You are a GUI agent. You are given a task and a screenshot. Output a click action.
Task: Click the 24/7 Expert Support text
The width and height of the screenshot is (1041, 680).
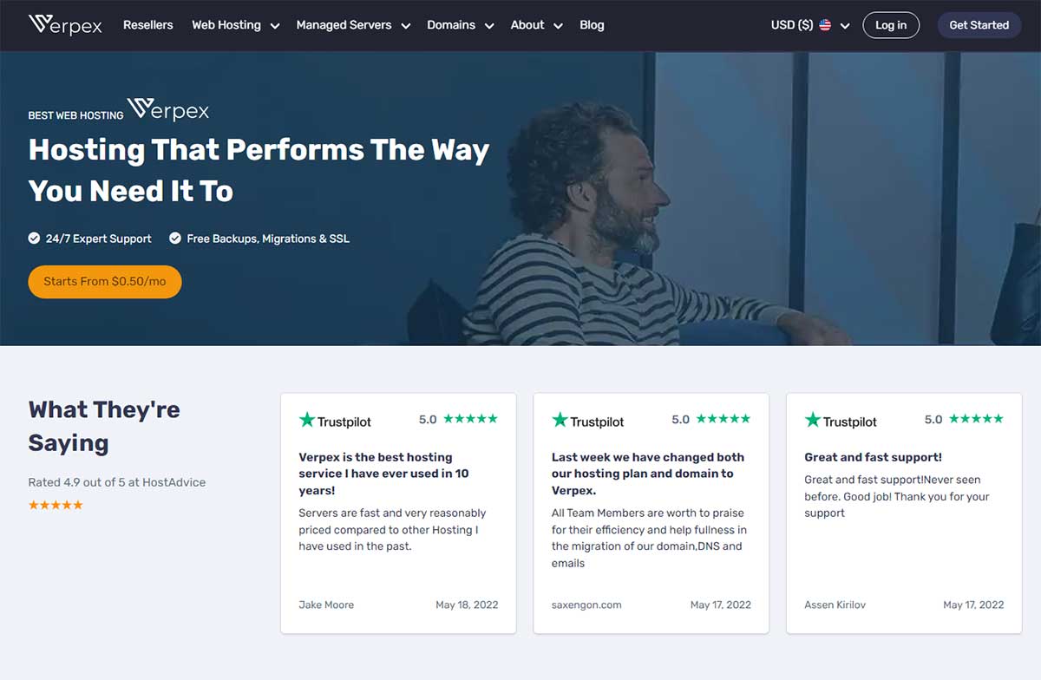point(98,239)
